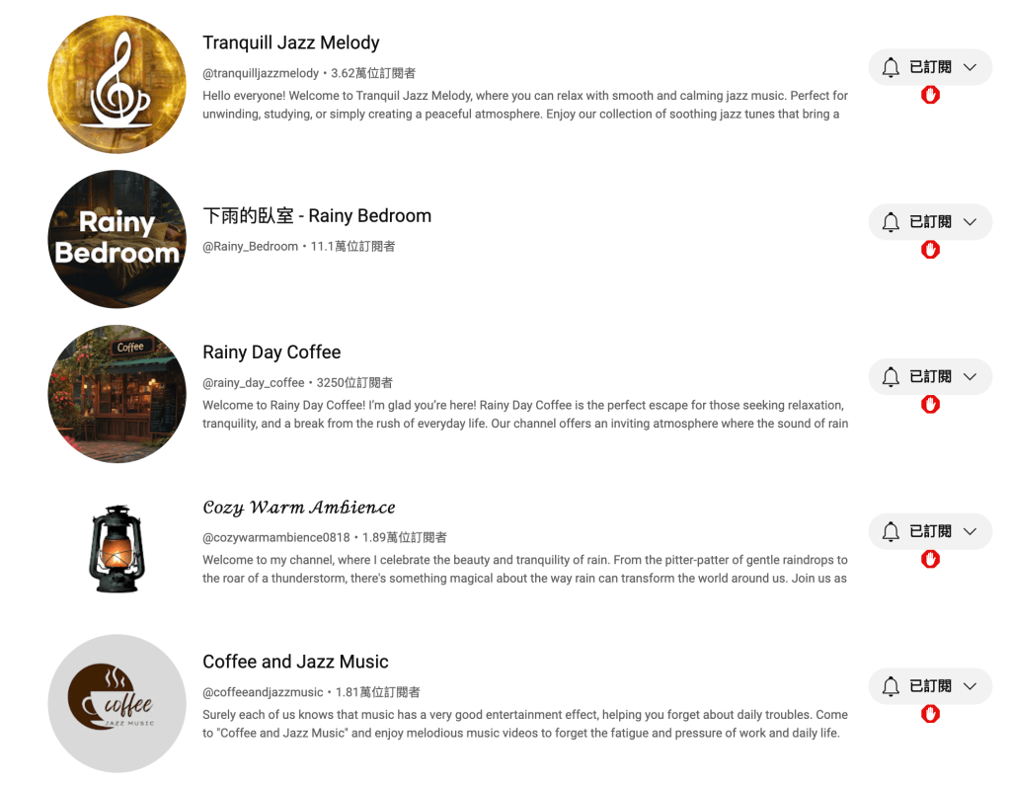
Task: Click red stop-hand icon under Rainy Bedroom button
Action: pyautogui.click(x=930, y=250)
